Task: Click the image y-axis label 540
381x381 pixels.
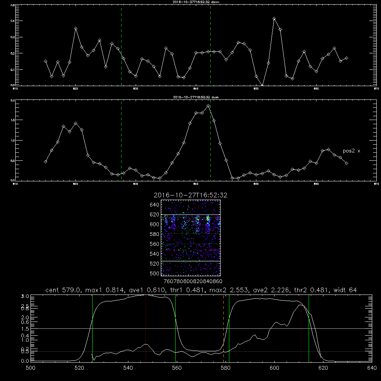Action: click(x=155, y=254)
